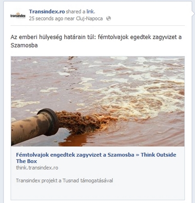
Task: Click the Transindex logo profile picture
Action: click(18, 16)
